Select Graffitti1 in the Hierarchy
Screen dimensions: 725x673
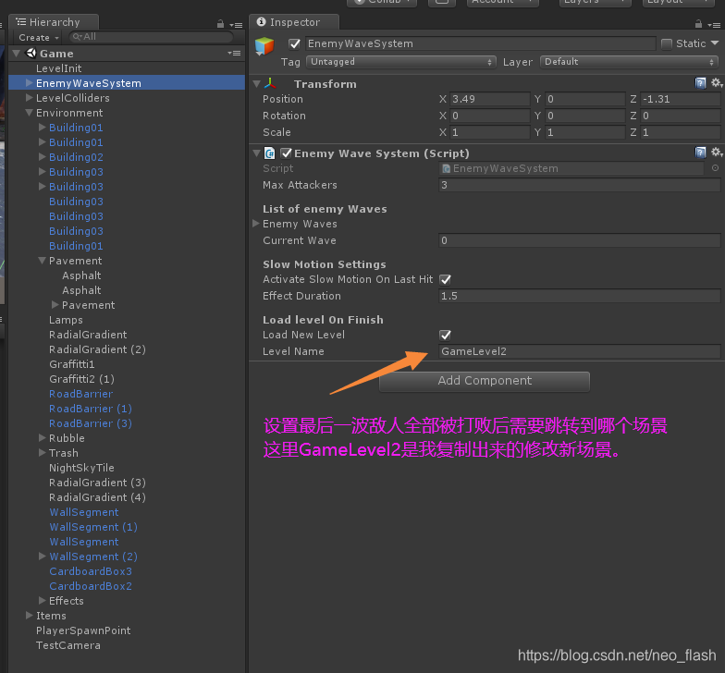[72, 364]
